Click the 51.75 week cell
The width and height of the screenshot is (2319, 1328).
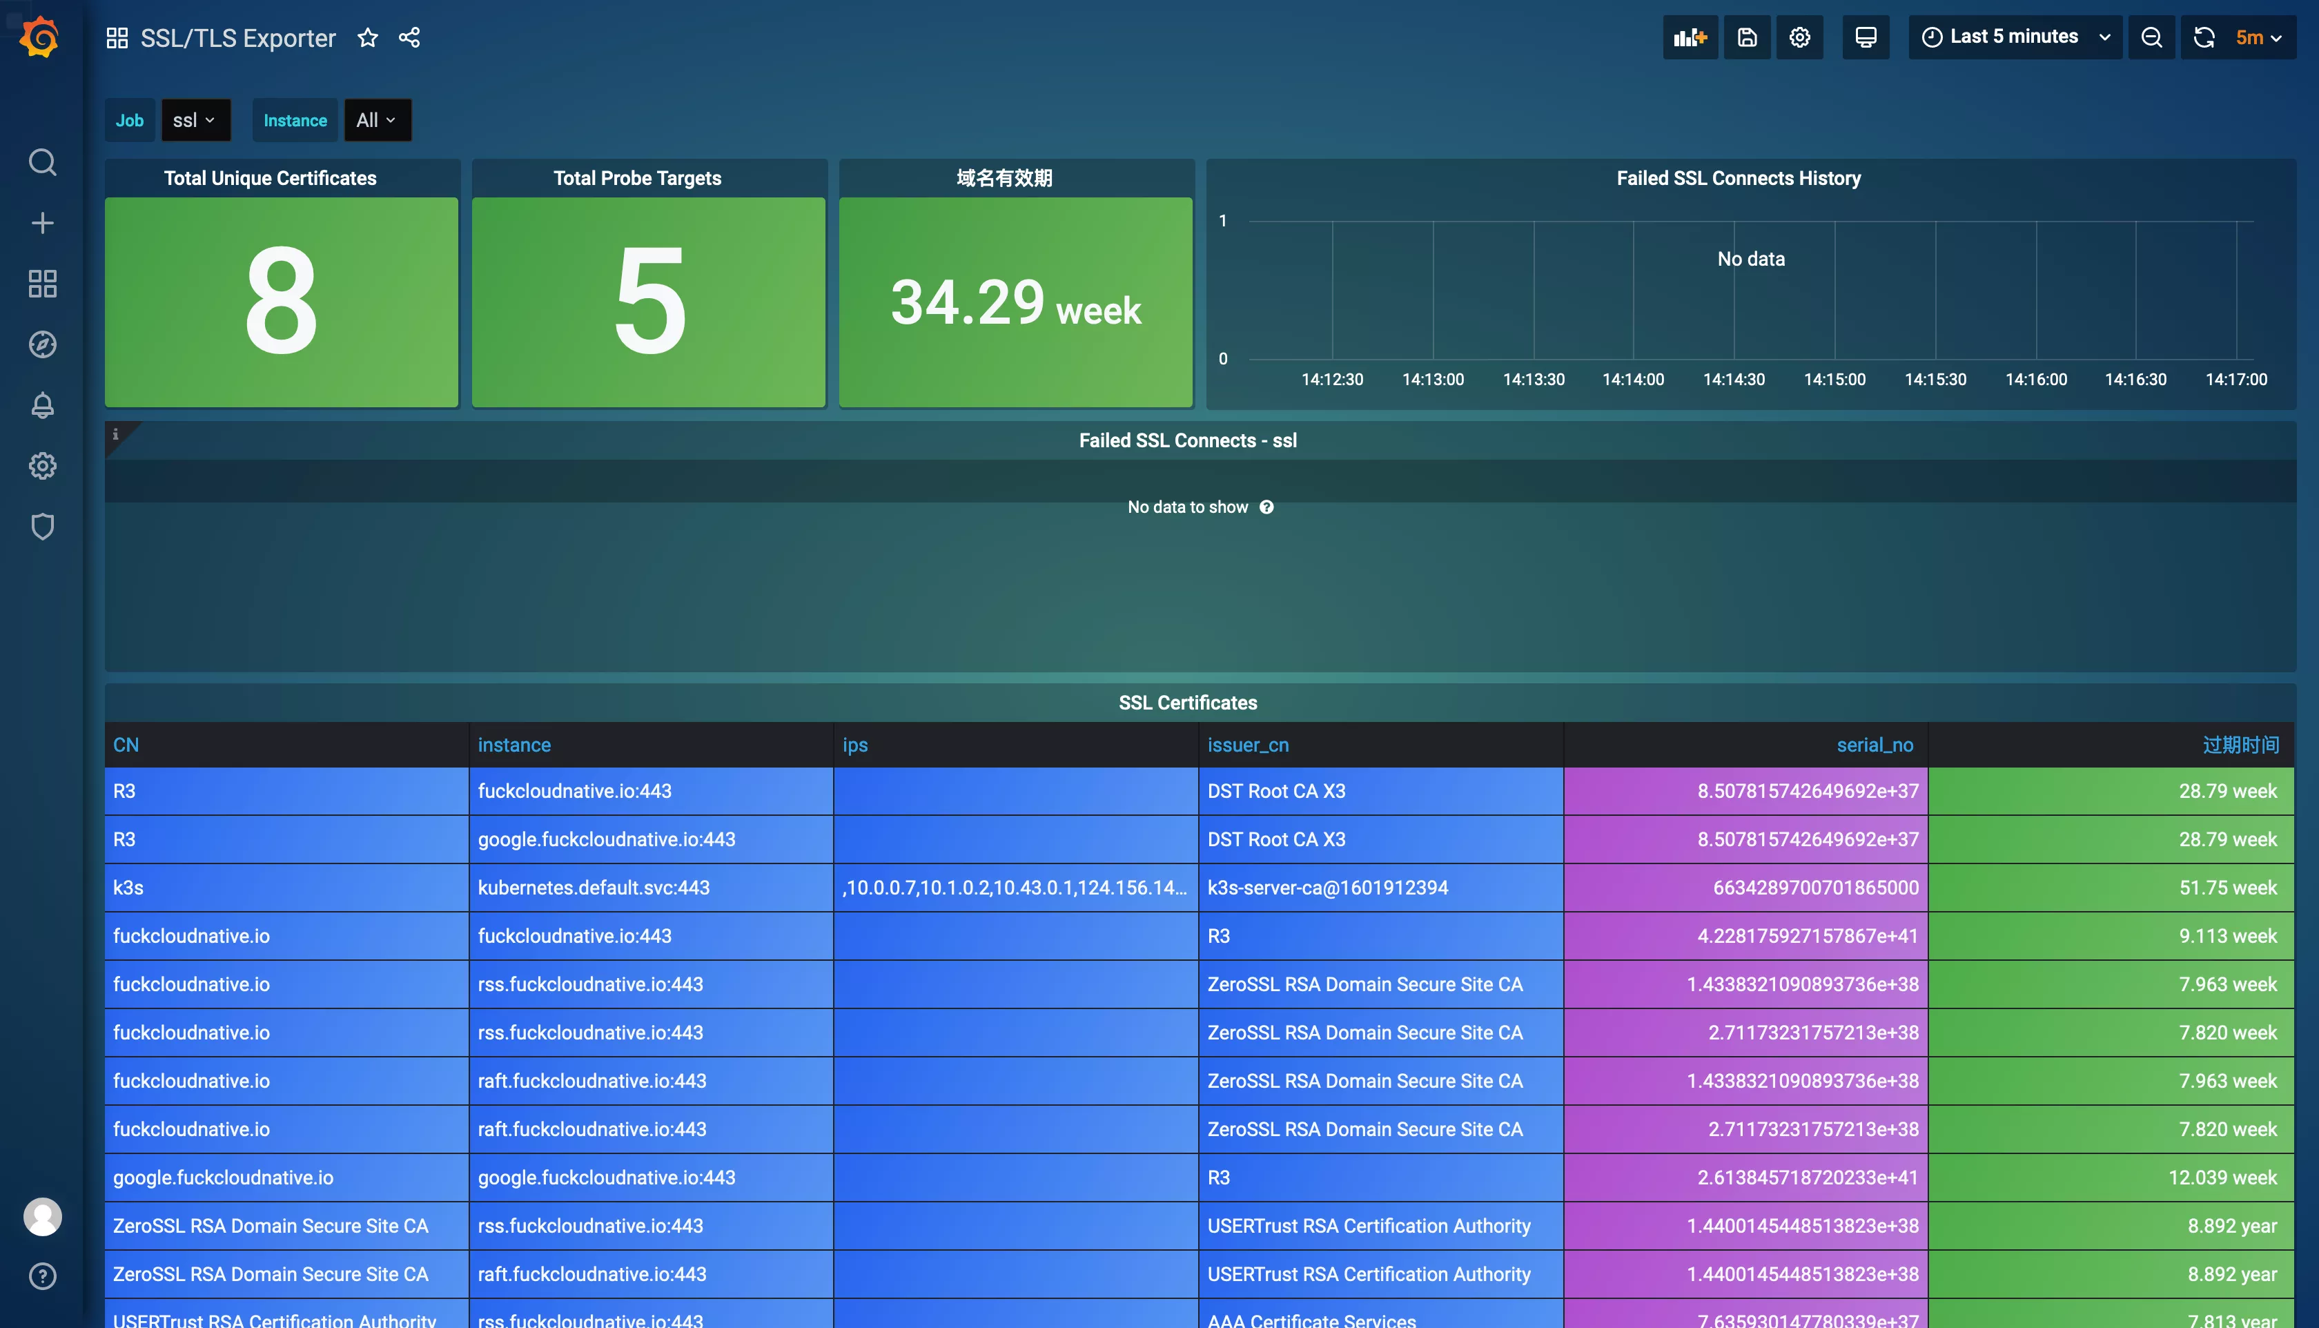pos(2111,888)
